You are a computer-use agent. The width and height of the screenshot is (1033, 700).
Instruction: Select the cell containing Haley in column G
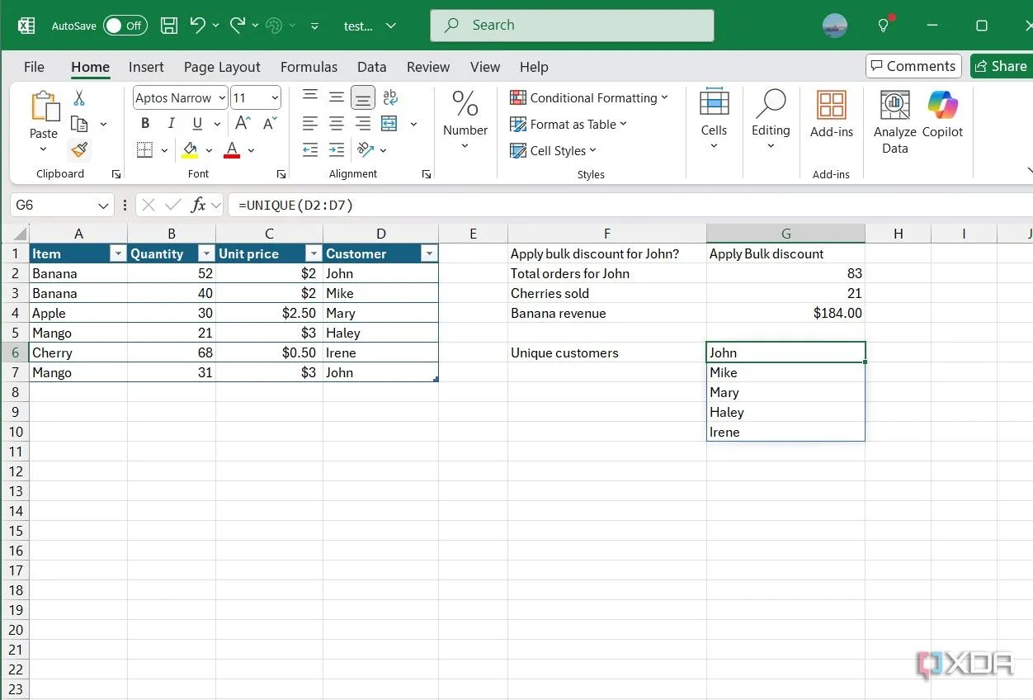tap(785, 412)
